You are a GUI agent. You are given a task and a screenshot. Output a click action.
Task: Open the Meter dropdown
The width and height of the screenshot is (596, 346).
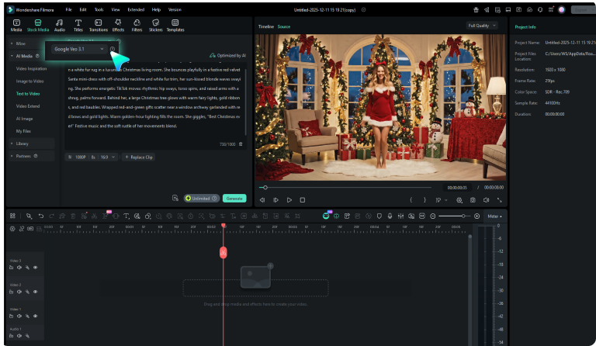(x=494, y=216)
